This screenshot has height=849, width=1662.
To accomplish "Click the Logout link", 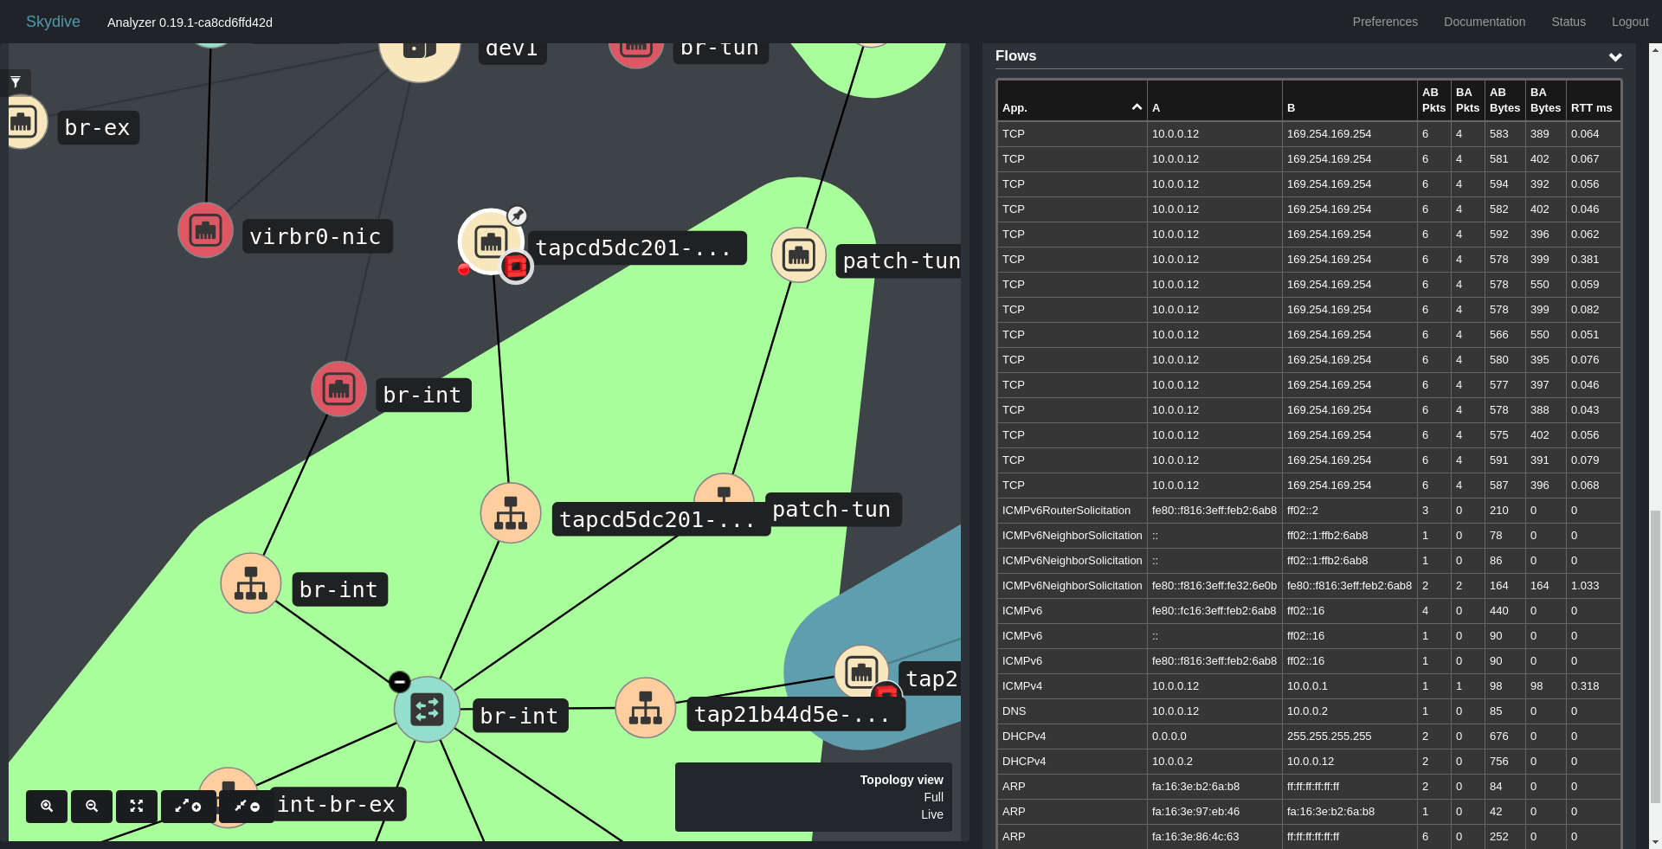I will coord(1630,22).
